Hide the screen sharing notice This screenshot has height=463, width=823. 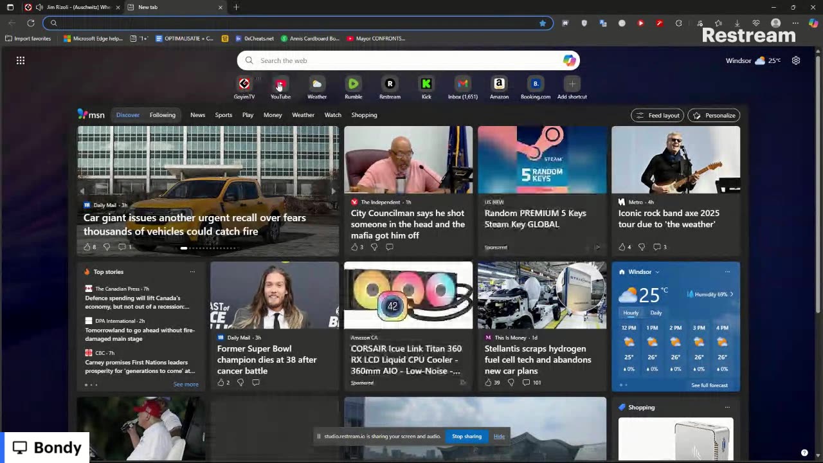(x=499, y=437)
